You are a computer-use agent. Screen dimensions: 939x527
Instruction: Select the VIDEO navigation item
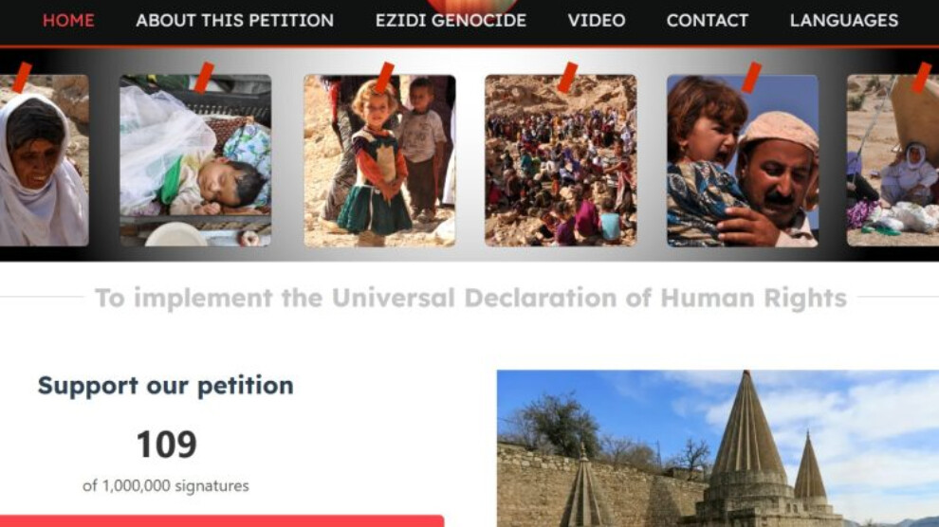pyautogui.click(x=597, y=20)
